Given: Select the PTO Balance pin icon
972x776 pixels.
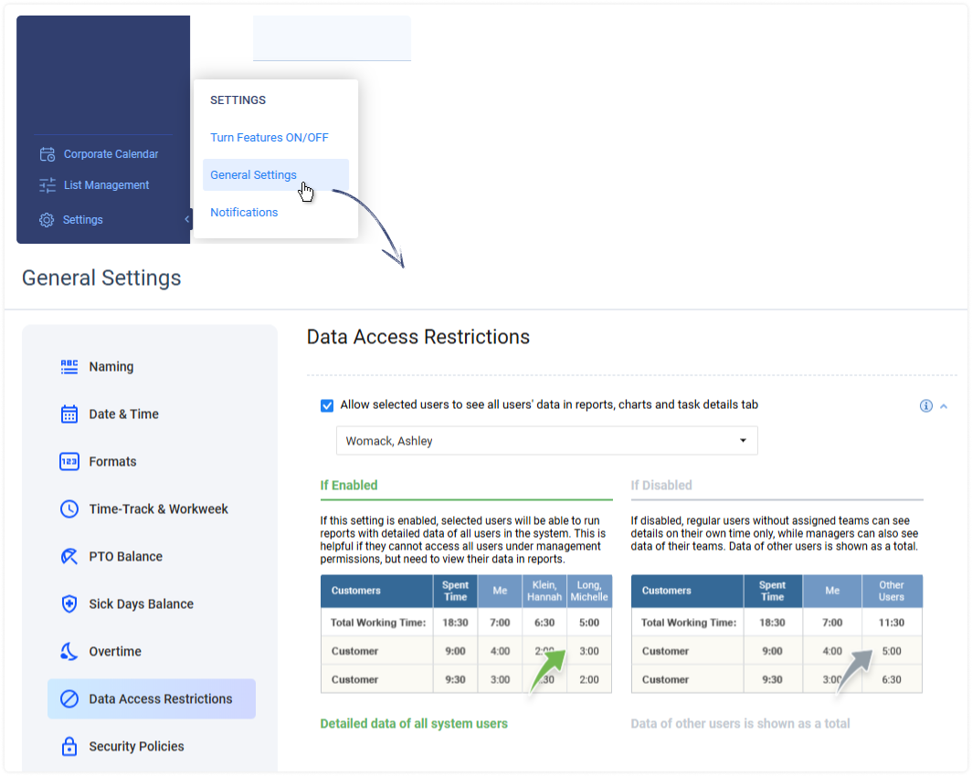Looking at the screenshot, I should click(x=69, y=556).
